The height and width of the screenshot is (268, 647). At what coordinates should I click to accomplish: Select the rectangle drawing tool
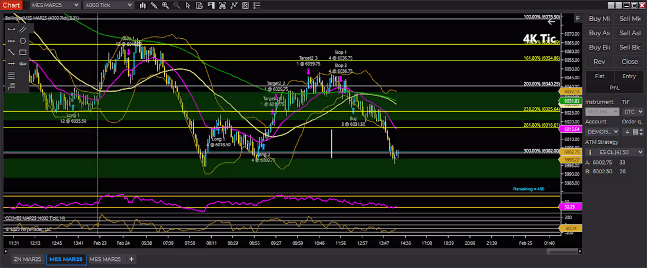pyautogui.click(x=23, y=52)
